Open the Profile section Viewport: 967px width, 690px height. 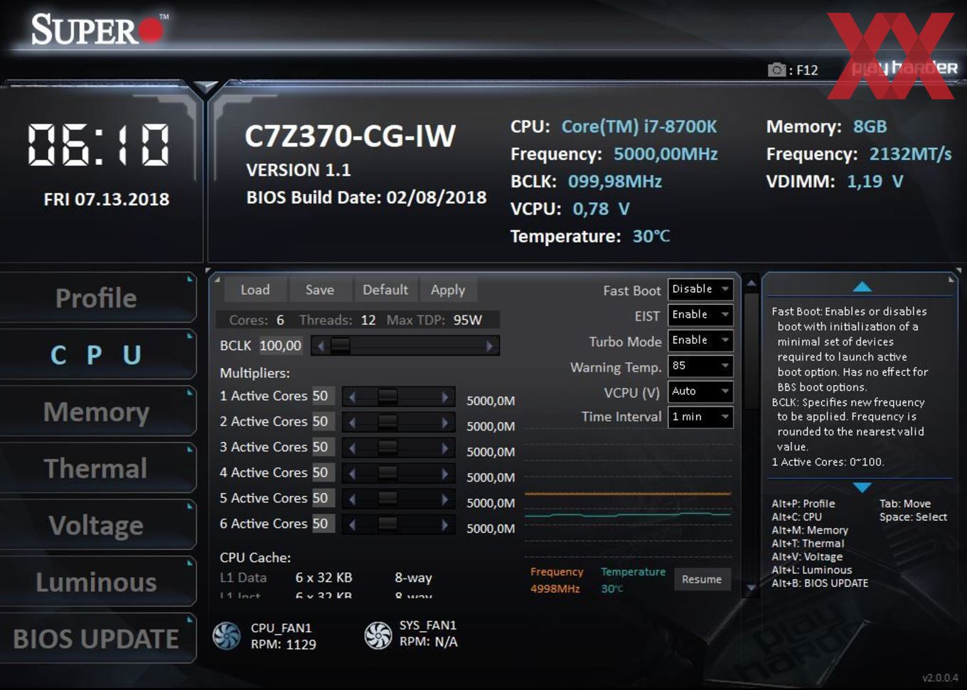97,298
